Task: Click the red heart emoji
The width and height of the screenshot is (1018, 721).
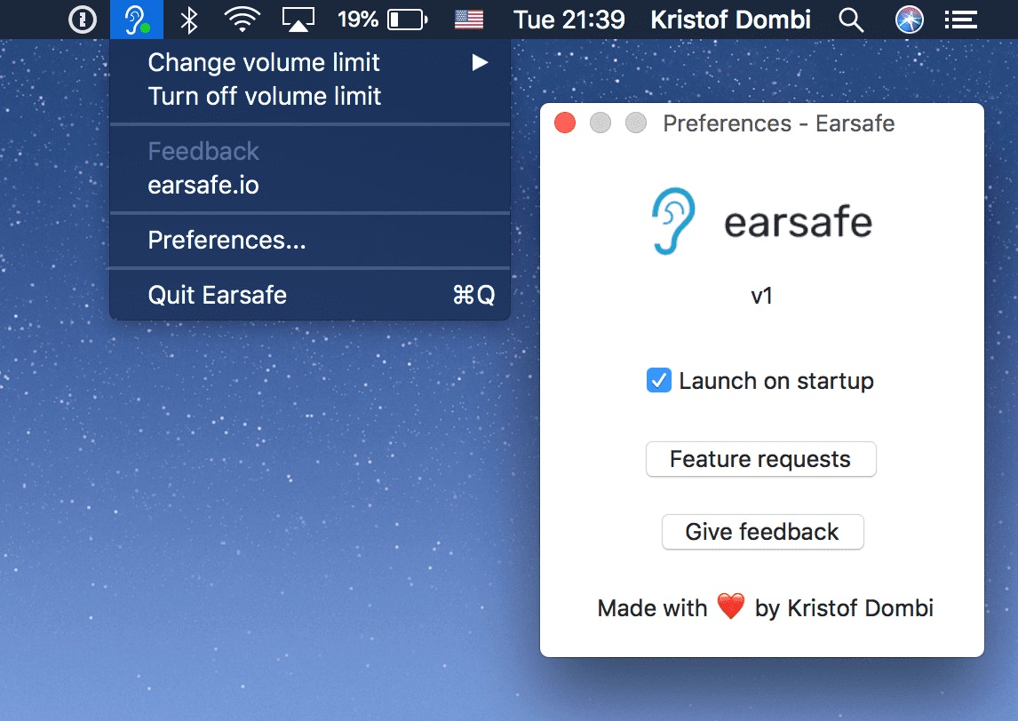Action: (x=731, y=606)
